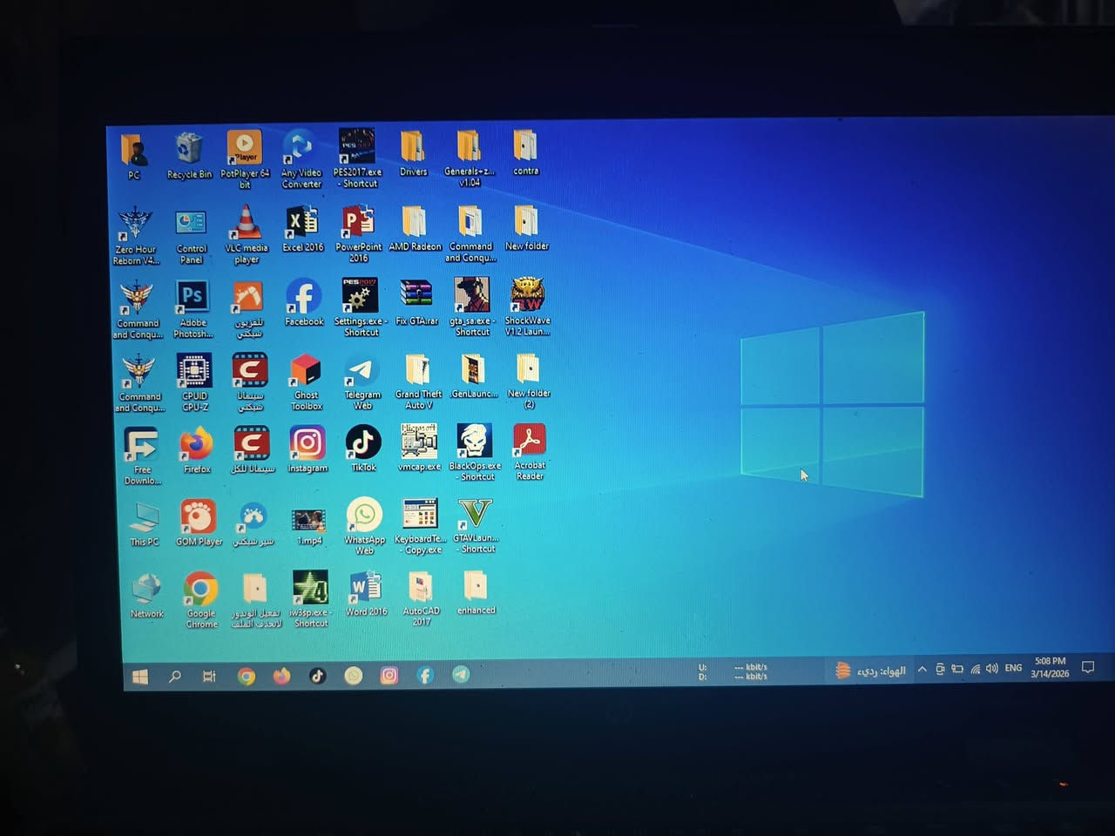Select the Recycle Bin icon
This screenshot has width=1115, height=836.
(189, 149)
